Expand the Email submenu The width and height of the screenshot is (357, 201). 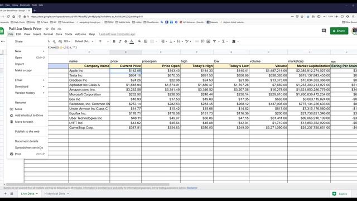27,80
